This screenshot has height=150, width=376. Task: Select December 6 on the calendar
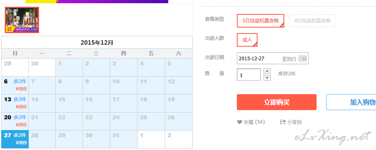pos(15,85)
